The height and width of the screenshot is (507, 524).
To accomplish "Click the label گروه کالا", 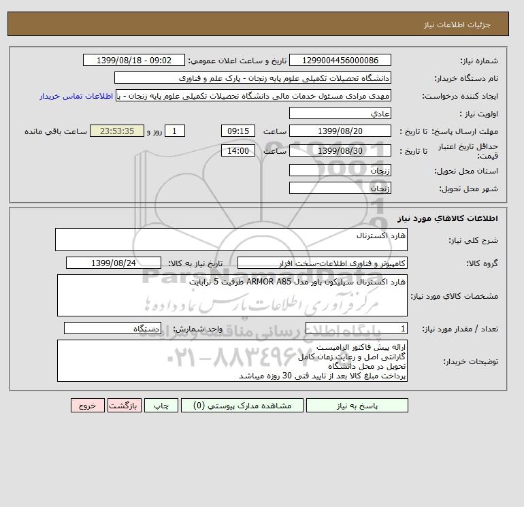I will point(482,263).
